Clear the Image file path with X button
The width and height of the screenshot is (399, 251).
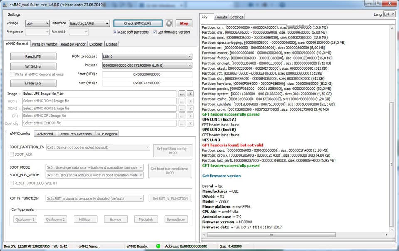190,94
